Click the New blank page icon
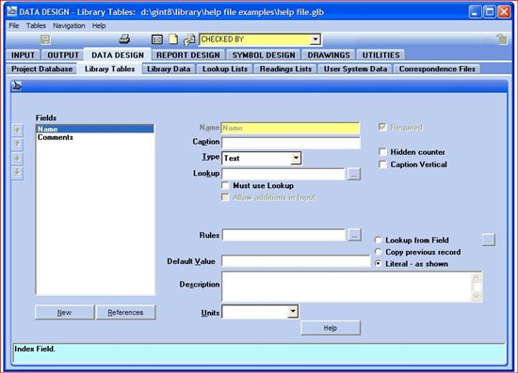518x373 pixels. [173, 39]
